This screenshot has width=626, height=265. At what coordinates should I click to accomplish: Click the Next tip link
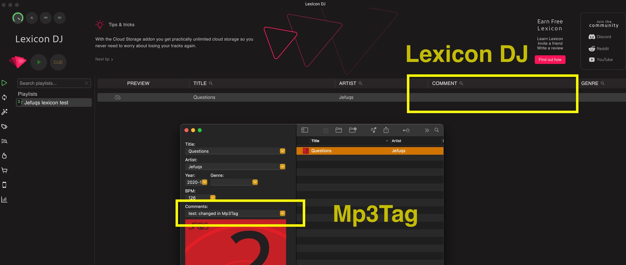click(104, 59)
